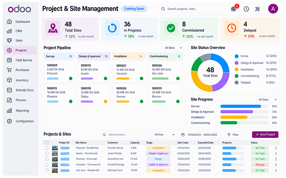Open the Dashboard home icon

(x=9, y=21)
